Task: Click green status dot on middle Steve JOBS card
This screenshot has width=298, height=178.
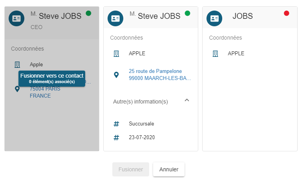Action: pyautogui.click(x=187, y=13)
